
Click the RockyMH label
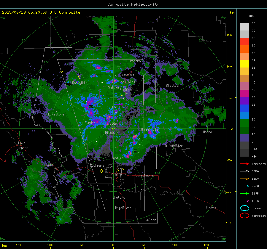pyautogui.click(x=78, y=83)
